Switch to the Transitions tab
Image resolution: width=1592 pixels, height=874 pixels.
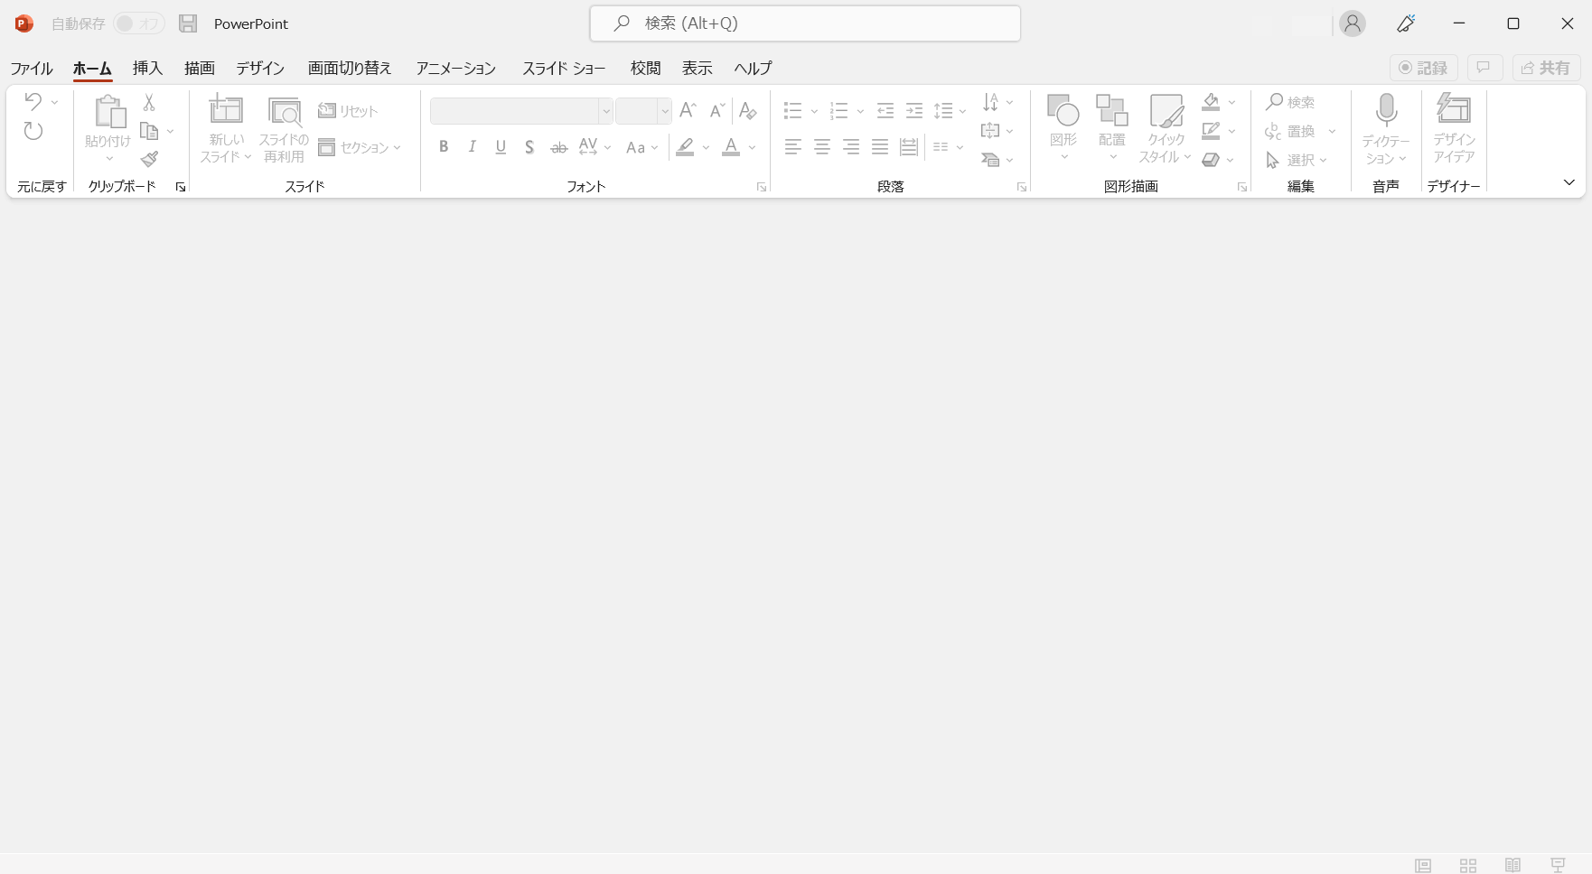coord(350,68)
